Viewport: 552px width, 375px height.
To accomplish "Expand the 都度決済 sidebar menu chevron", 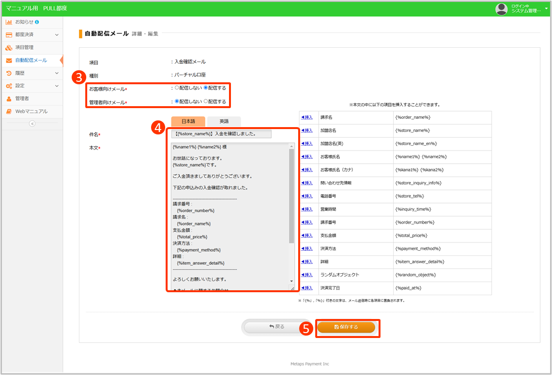I will 57,35.
